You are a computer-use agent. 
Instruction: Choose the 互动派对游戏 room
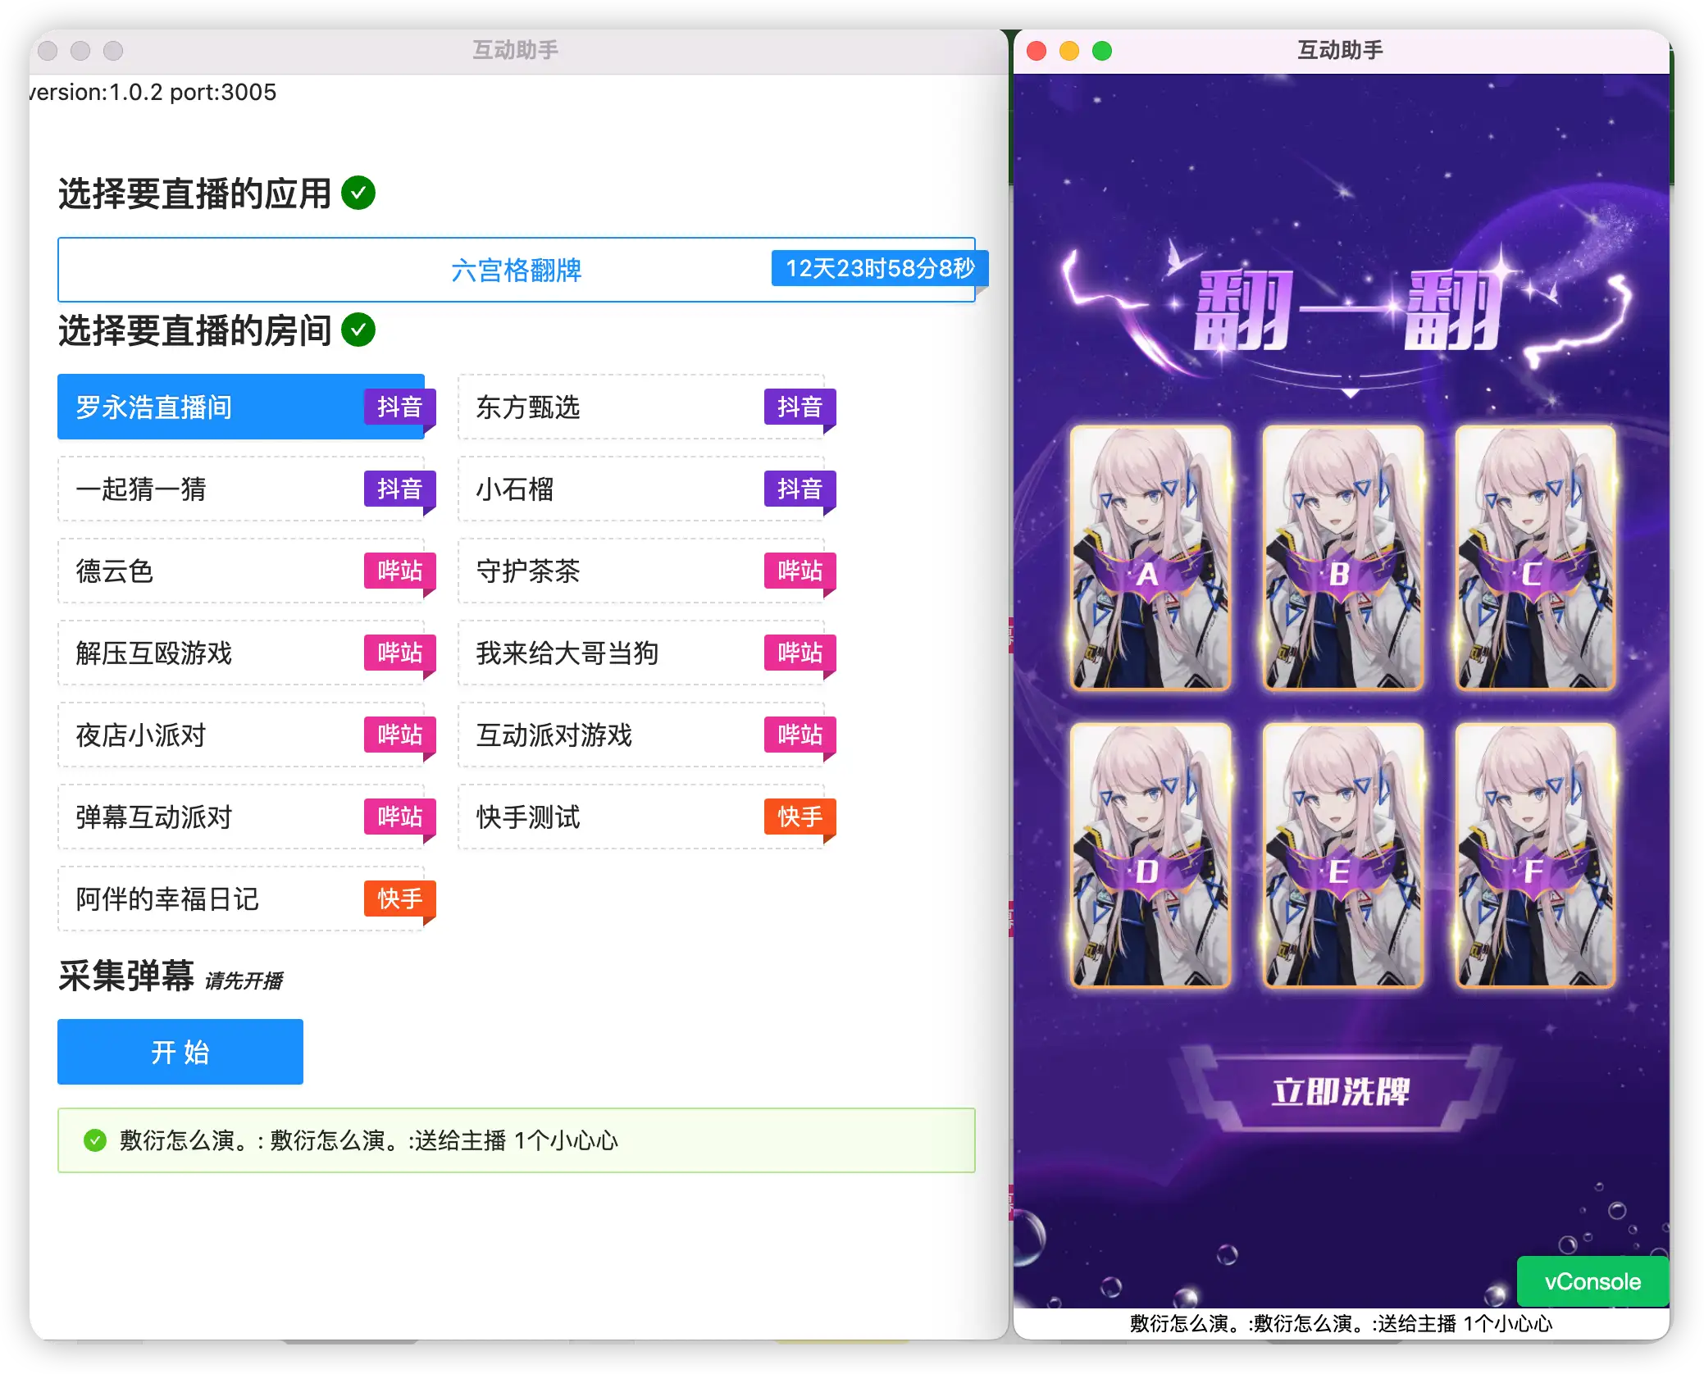point(640,735)
